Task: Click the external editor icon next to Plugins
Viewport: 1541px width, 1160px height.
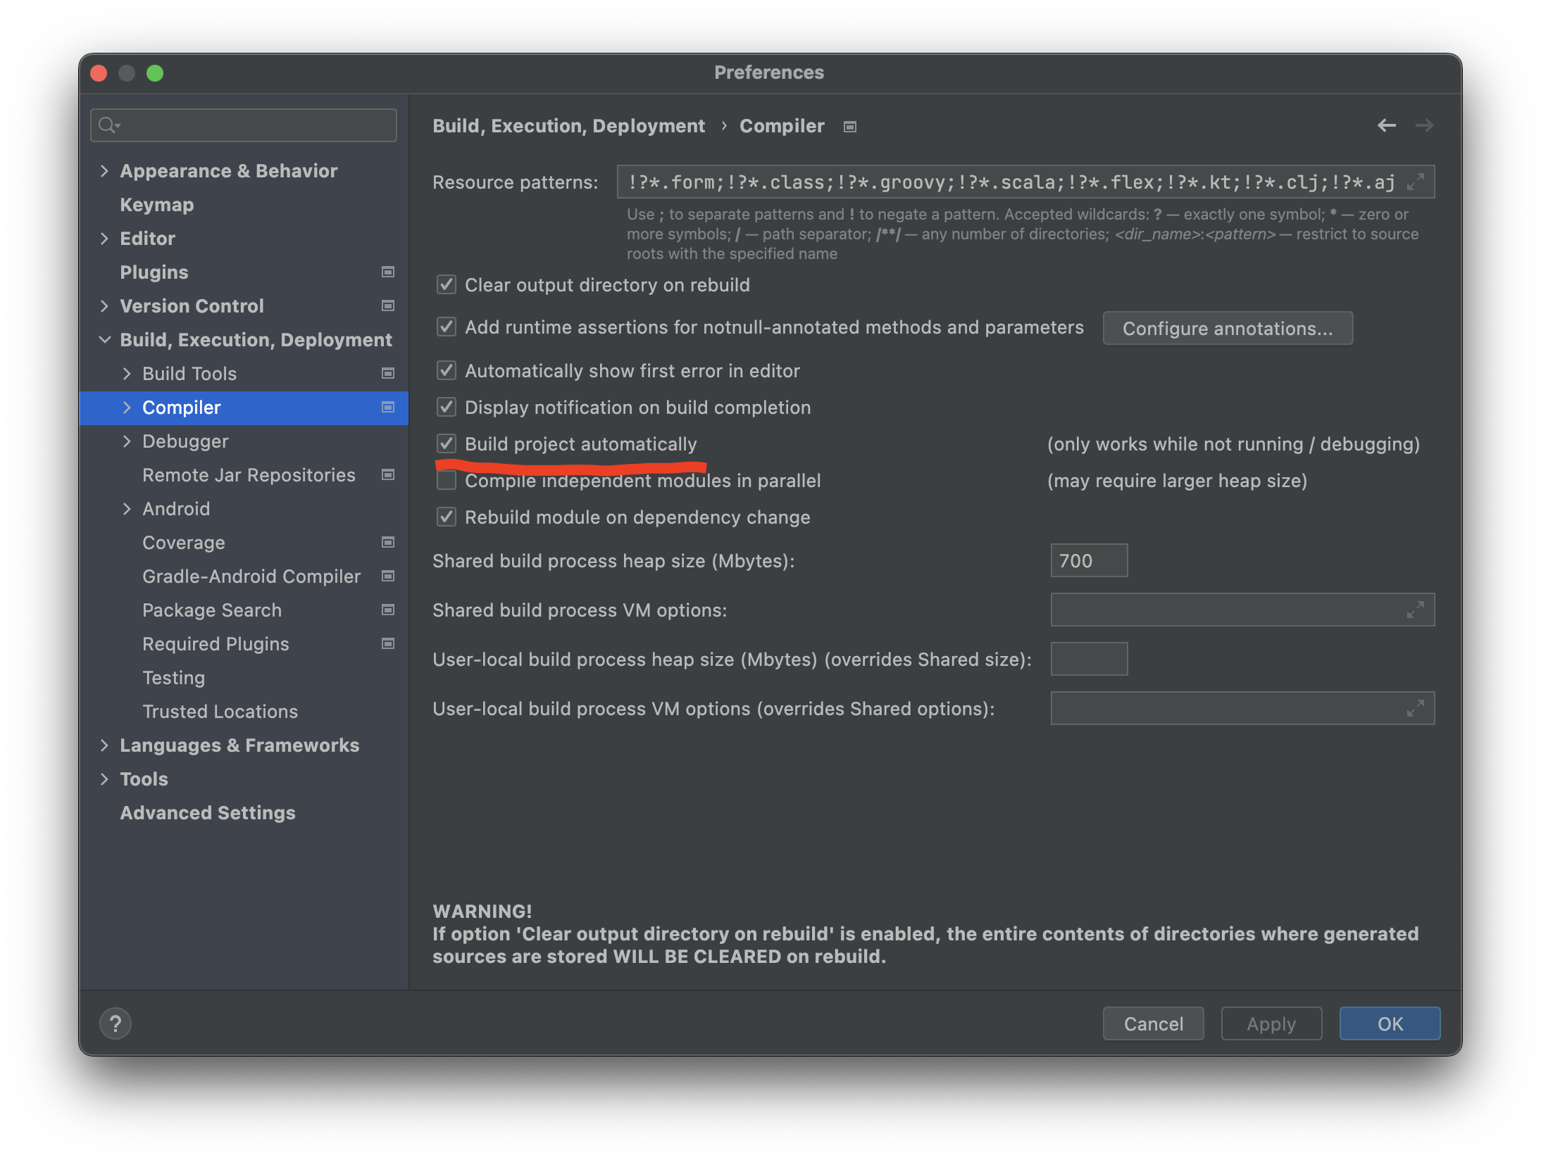Action: [387, 272]
